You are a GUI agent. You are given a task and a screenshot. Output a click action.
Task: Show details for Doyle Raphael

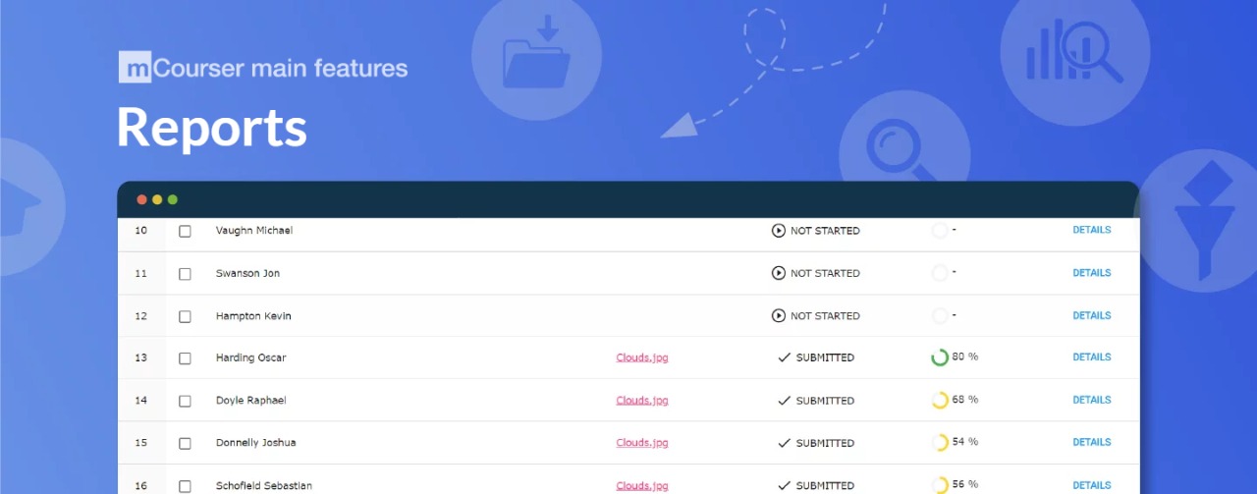(x=1092, y=400)
